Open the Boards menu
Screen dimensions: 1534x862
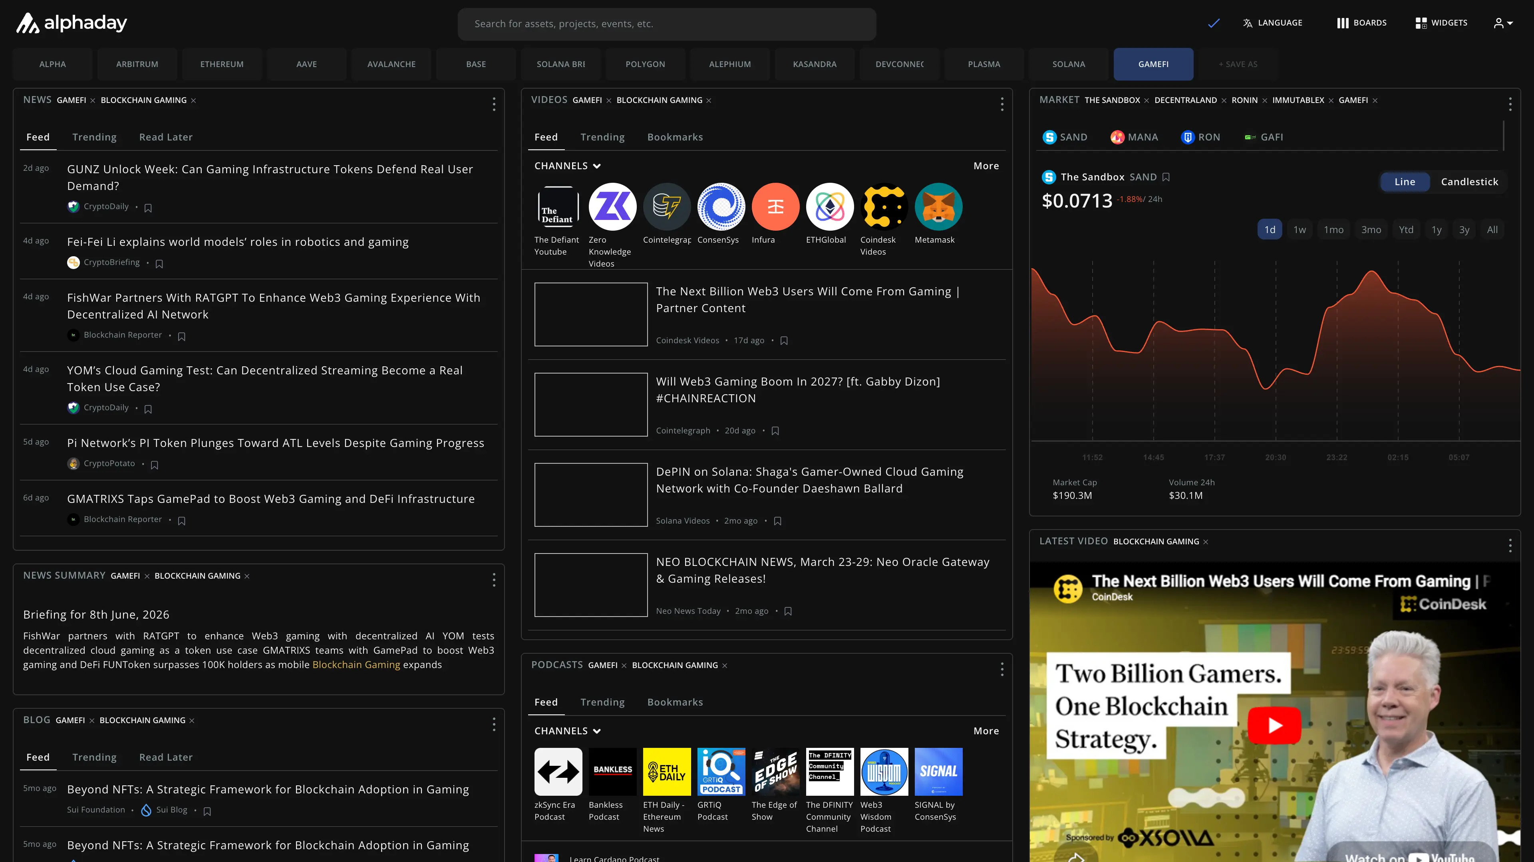(1361, 23)
